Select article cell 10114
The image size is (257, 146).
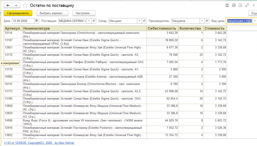[x=13, y=34]
